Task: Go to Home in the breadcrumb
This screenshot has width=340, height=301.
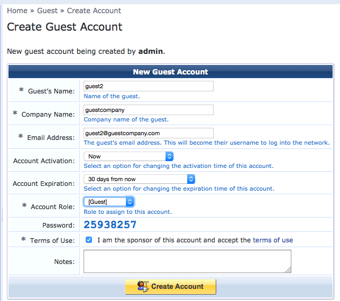Action: [x=17, y=11]
